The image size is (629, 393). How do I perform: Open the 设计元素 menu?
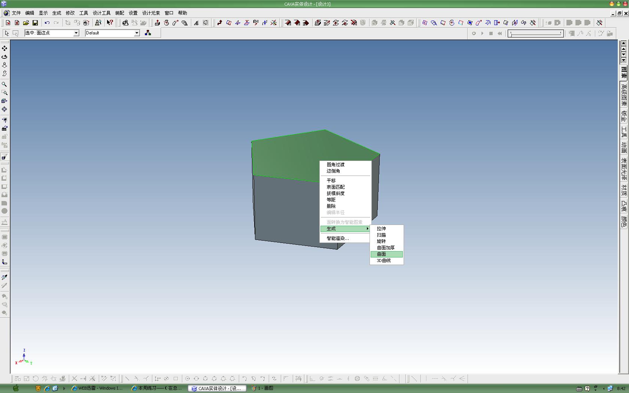tap(151, 13)
